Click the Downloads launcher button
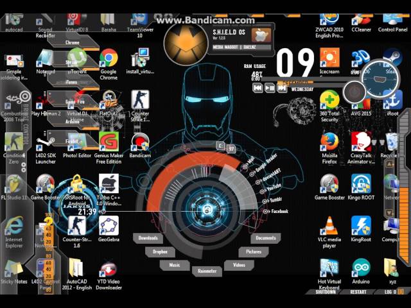This screenshot has width=411, height=308. pos(148,238)
